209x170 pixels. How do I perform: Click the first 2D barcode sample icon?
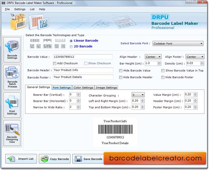pos(32,46)
